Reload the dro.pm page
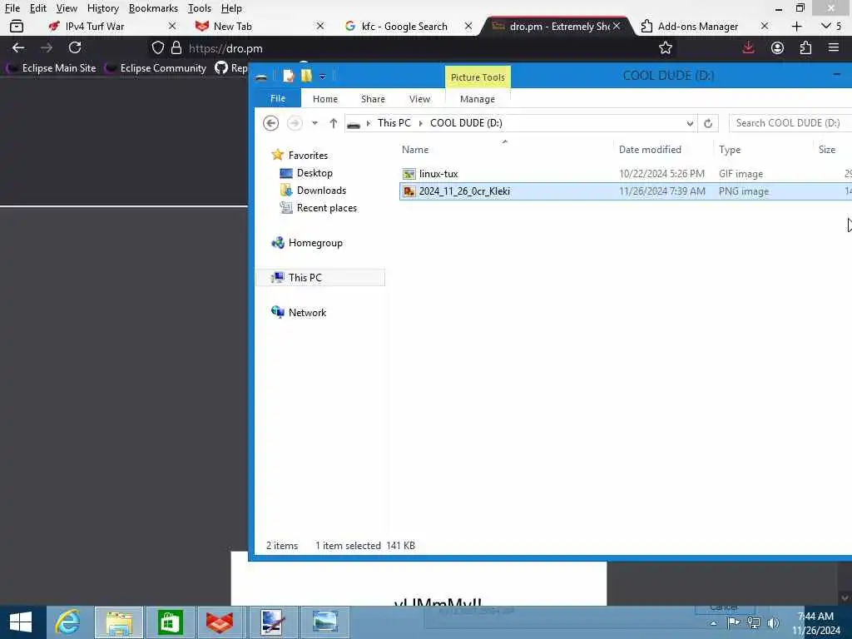The width and height of the screenshot is (852, 639). click(x=75, y=47)
